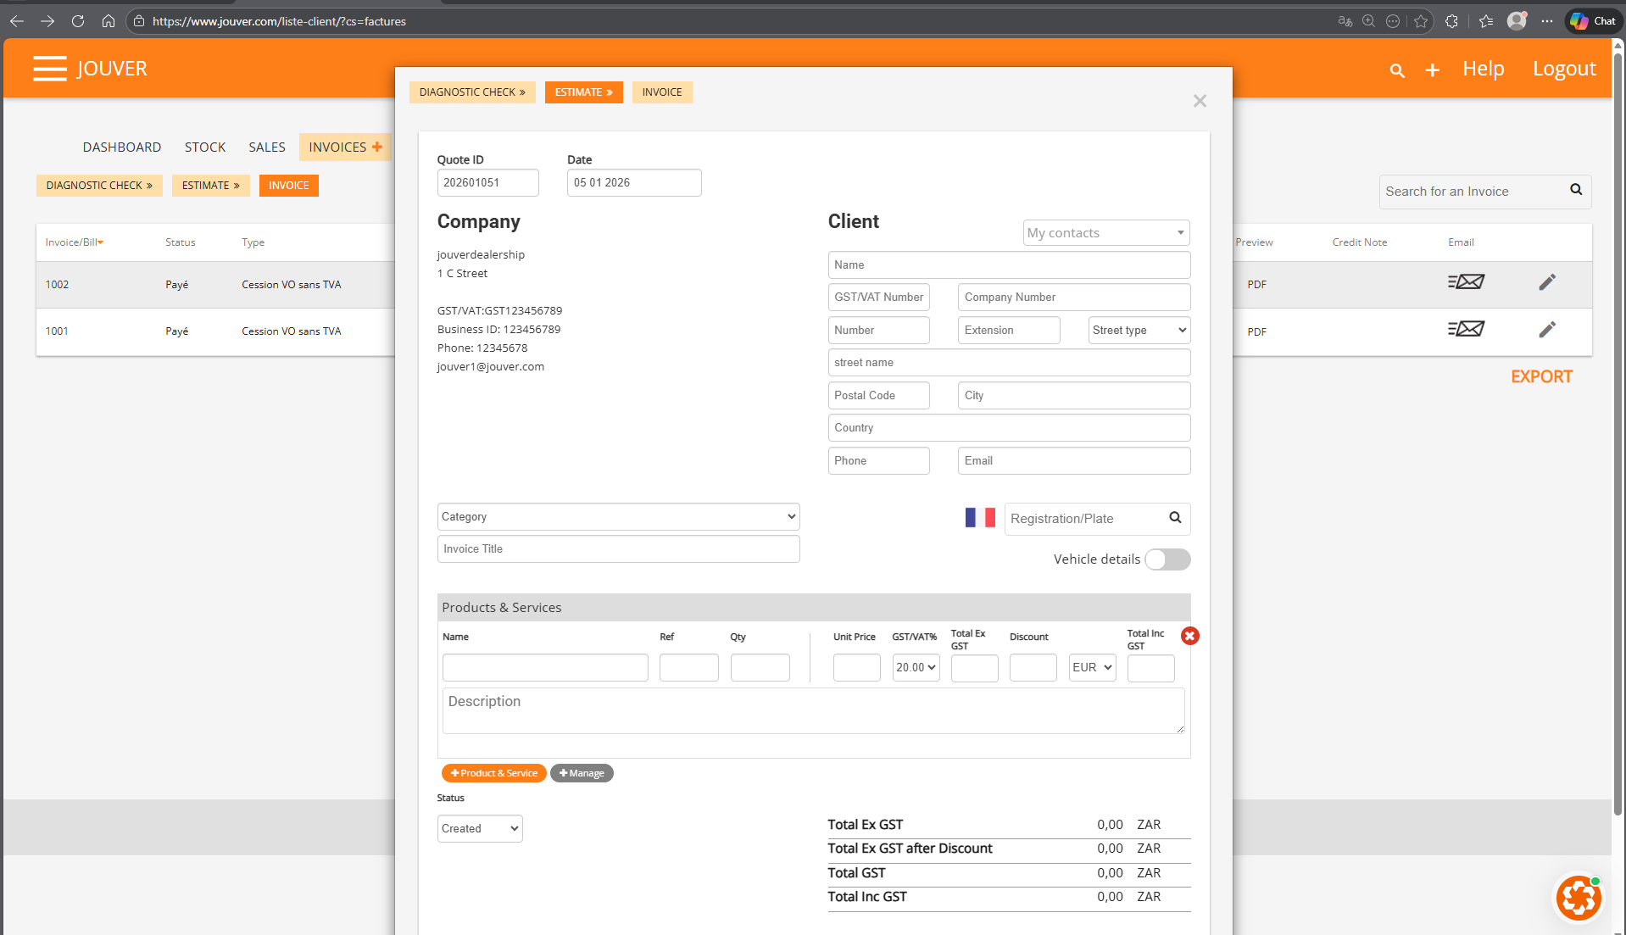This screenshot has width=1626, height=935.
Task: Click the client Email field
Action: [1074, 461]
